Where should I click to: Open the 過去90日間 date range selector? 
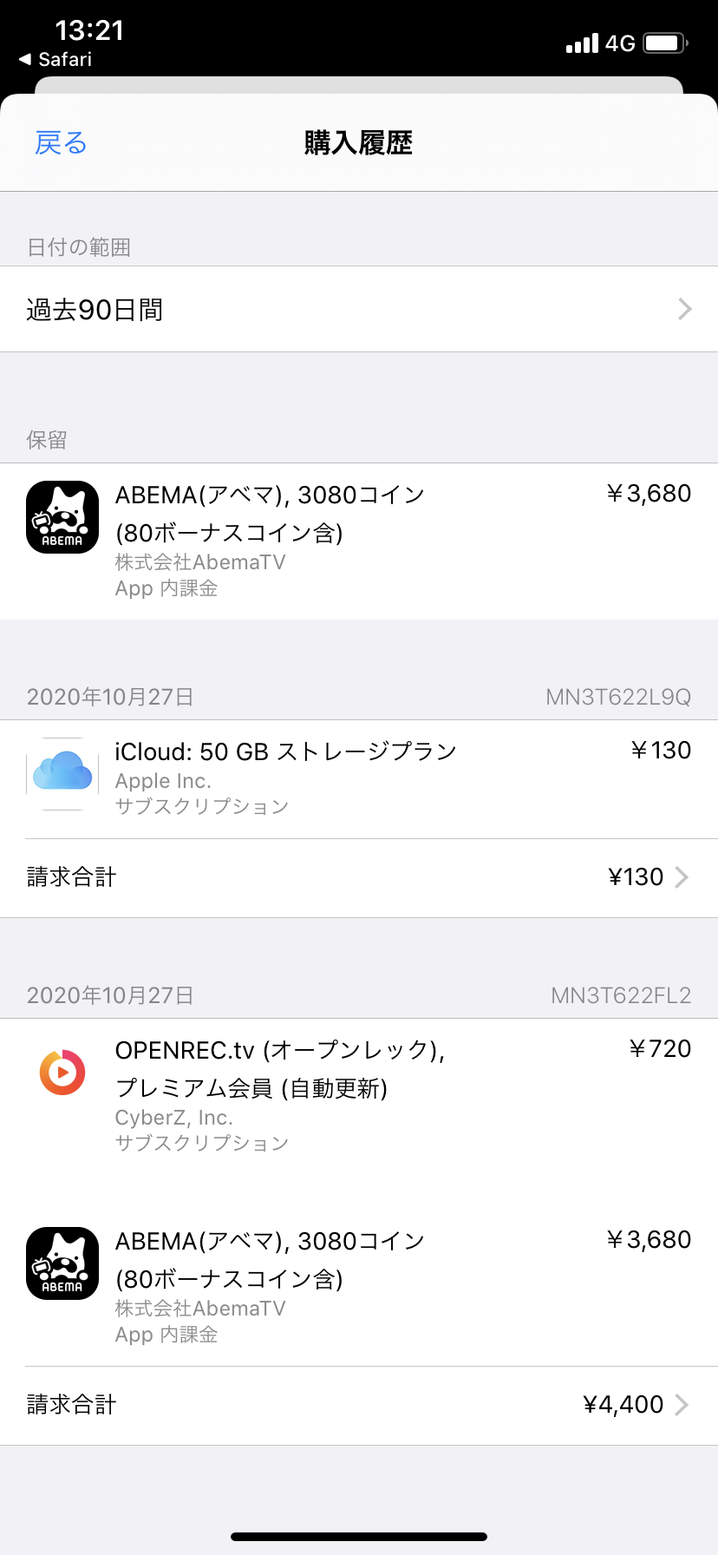point(359,309)
